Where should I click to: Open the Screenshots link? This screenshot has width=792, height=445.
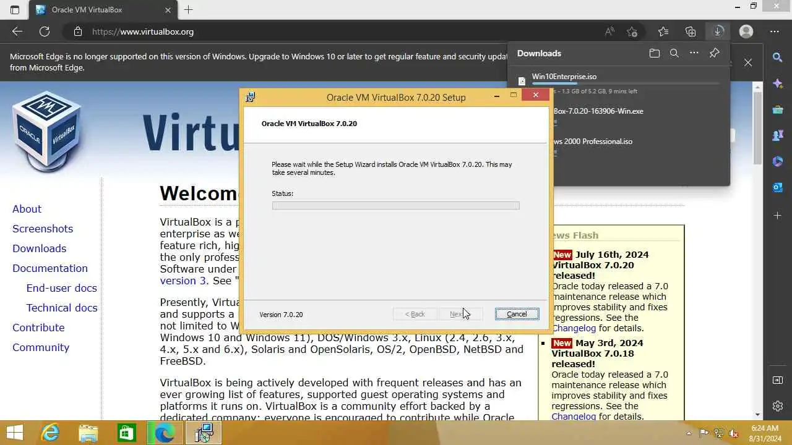[43, 229]
